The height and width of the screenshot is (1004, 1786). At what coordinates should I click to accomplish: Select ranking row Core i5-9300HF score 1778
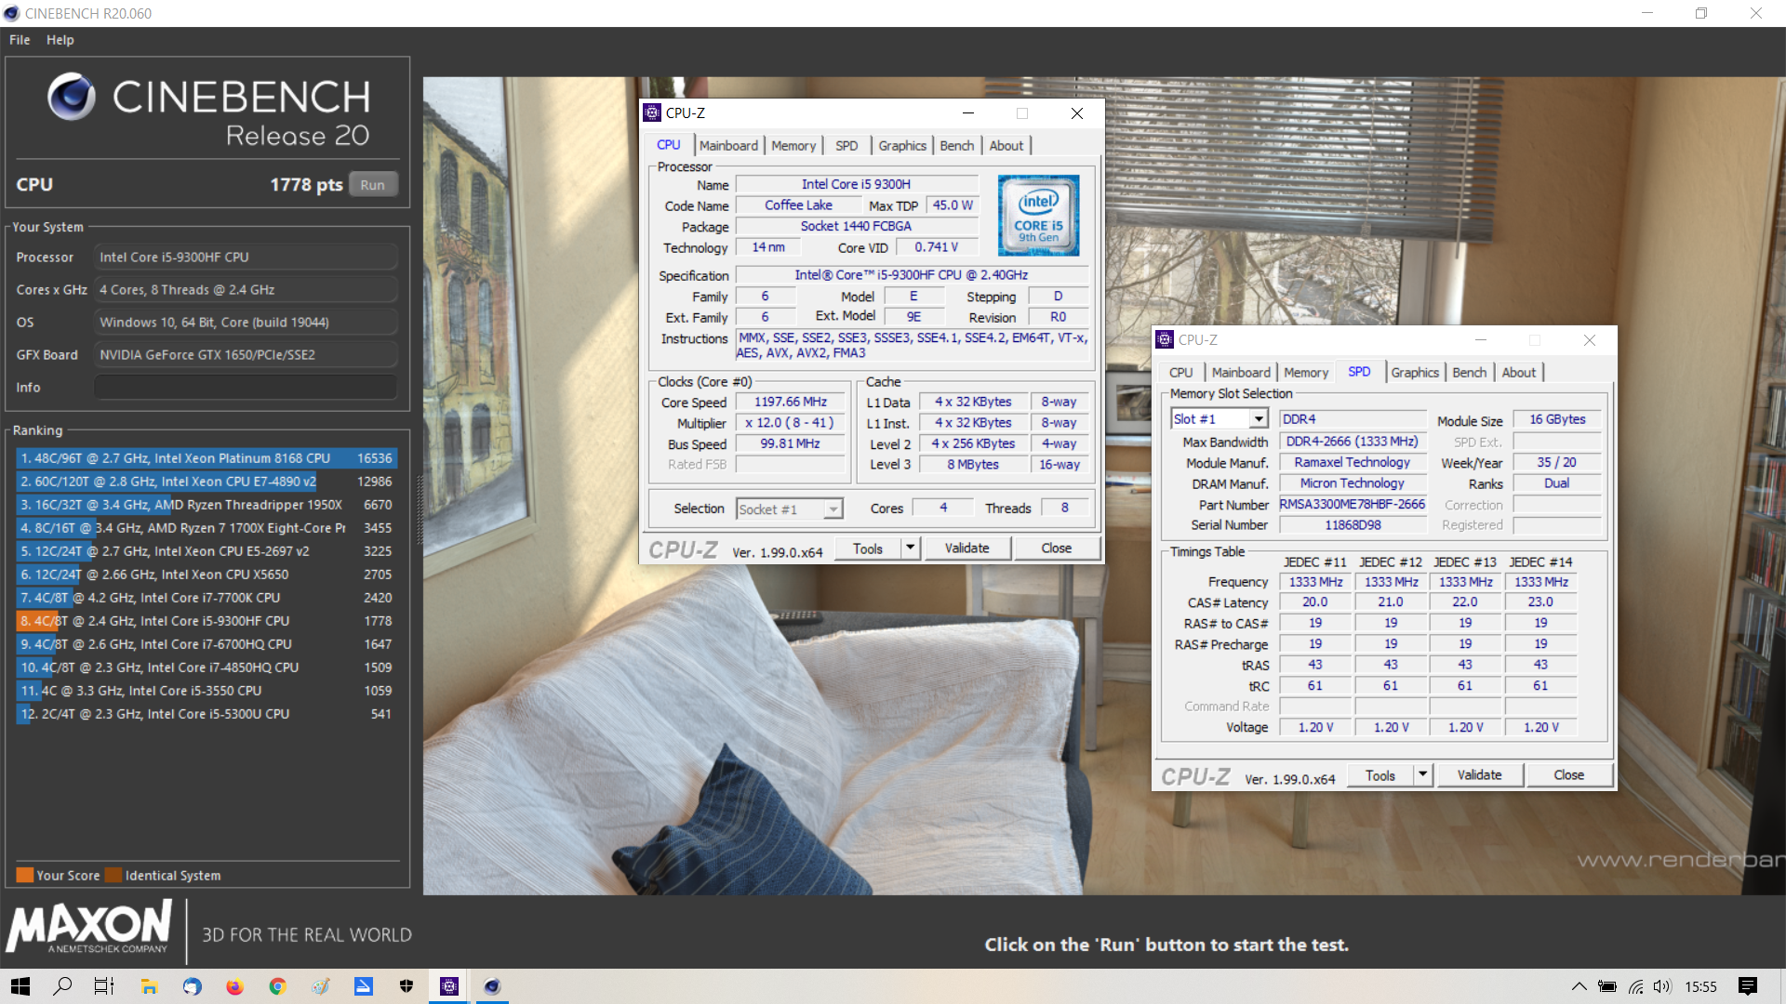pyautogui.click(x=207, y=621)
